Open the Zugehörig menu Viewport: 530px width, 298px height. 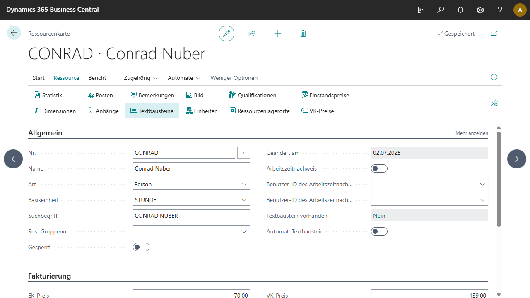tap(141, 78)
